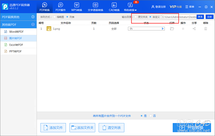Click share icon for 1.png
215x136 pixels.
point(194,29)
